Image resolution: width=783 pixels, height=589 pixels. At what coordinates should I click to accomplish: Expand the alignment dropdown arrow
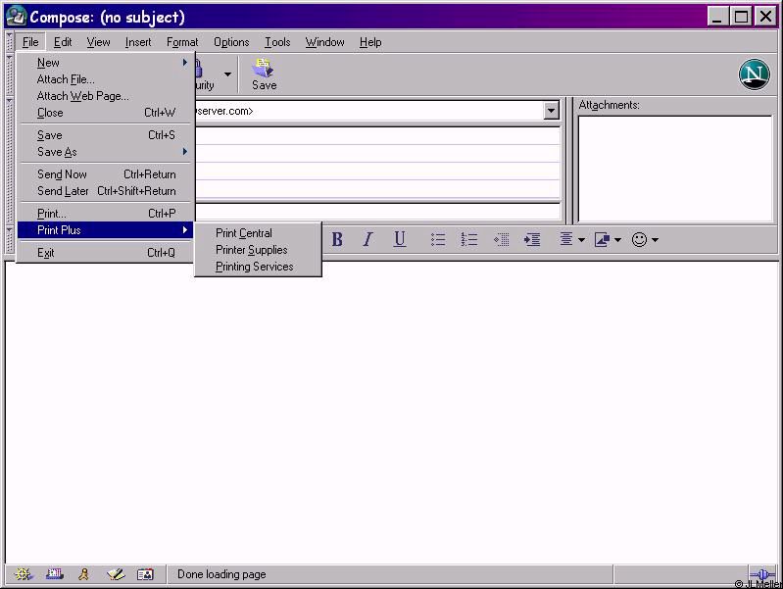click(x=581, y=240)
